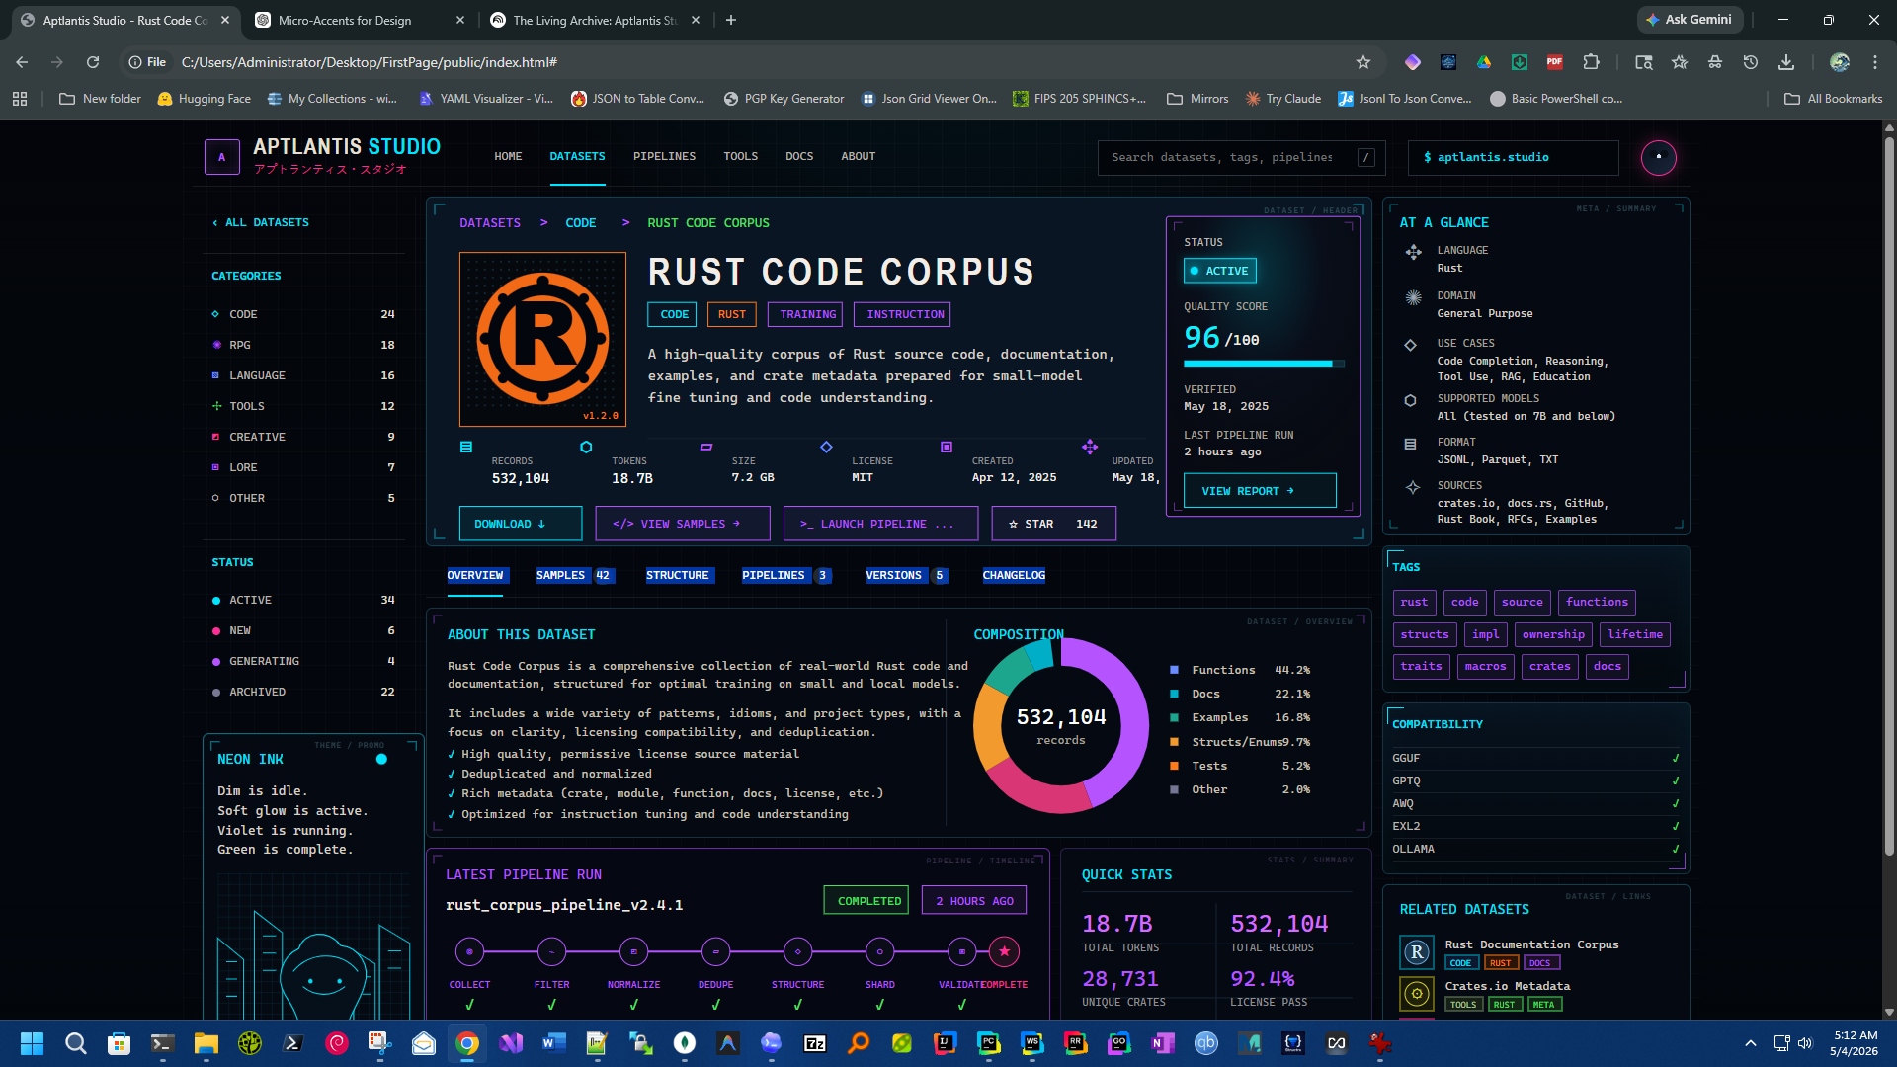The height and width of the screenshot is (1067, 1897).
Task: Open the Rust Documentation Corpus icon
Action: (1417, 952)
